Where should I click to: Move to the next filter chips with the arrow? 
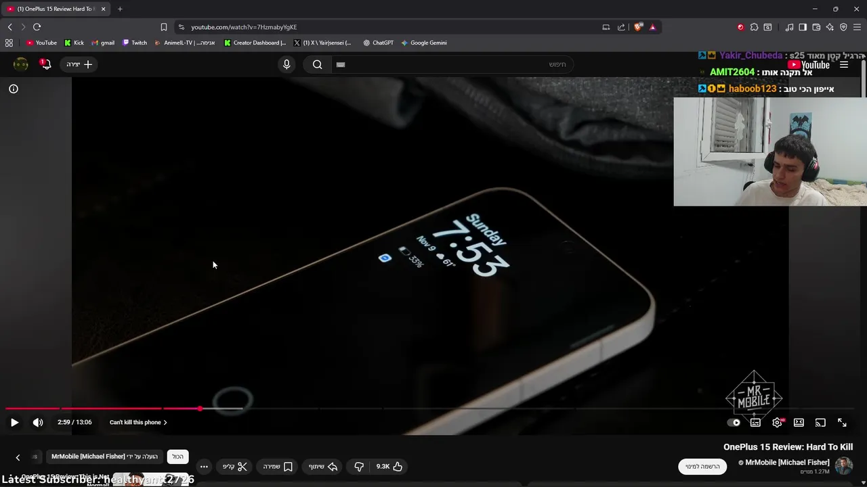18,457
